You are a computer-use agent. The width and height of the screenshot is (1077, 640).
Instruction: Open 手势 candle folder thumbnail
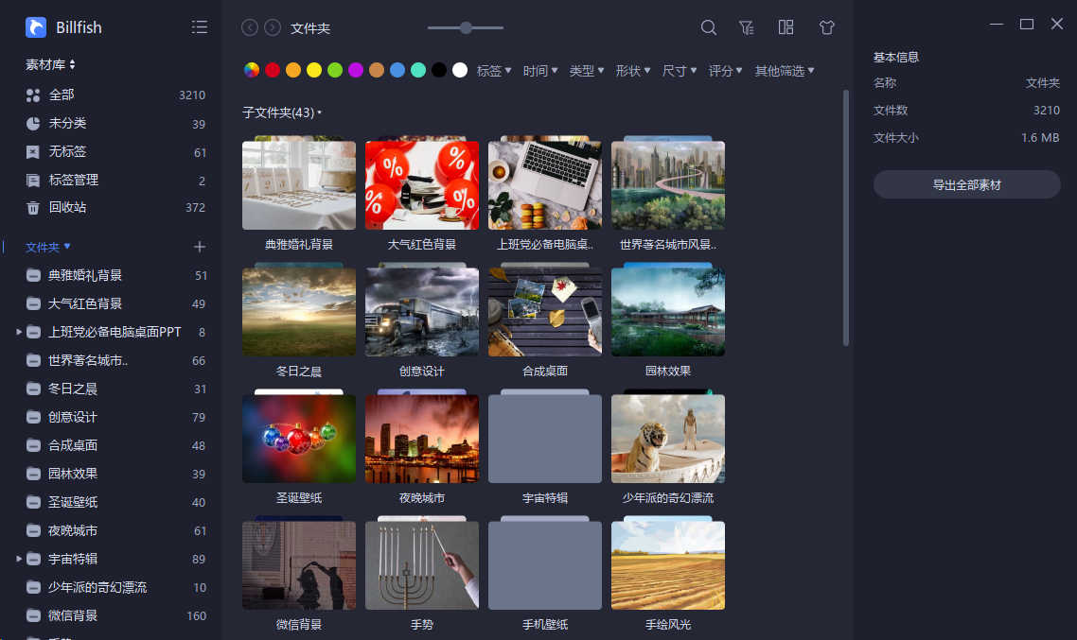coord(422,563)
